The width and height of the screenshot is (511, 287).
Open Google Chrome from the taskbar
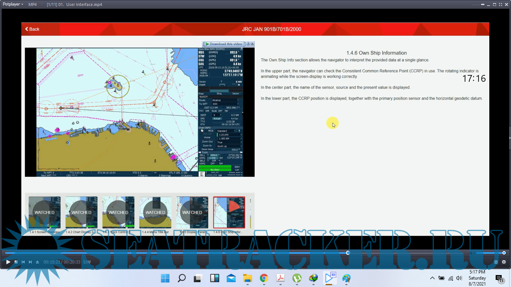pyautogui.click(x=264, y=278)
